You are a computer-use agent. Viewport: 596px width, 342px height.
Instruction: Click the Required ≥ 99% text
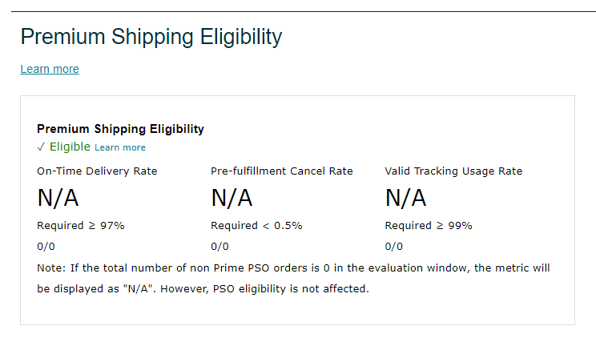(x=429, y=225)
